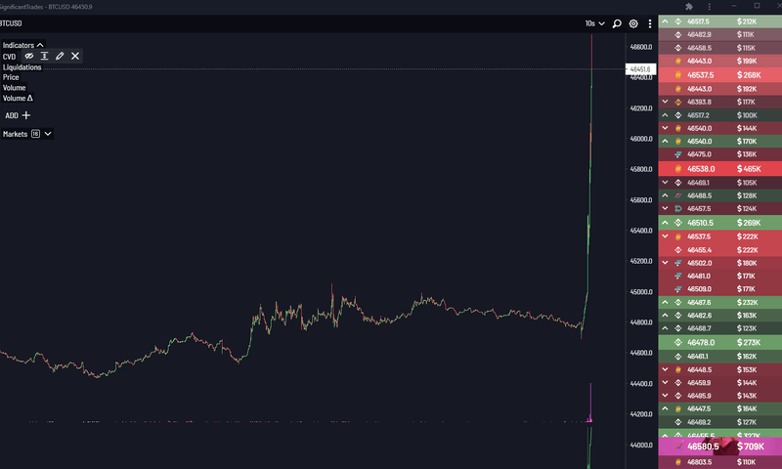The width and height of the screenshot is (782, 469).
Task: Click the exchange icon on 46457.5 row
Action: (678, 209)
